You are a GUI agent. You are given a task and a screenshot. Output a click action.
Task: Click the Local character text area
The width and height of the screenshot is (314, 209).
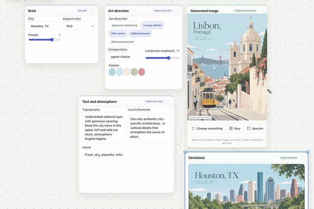tap(149, 128)
